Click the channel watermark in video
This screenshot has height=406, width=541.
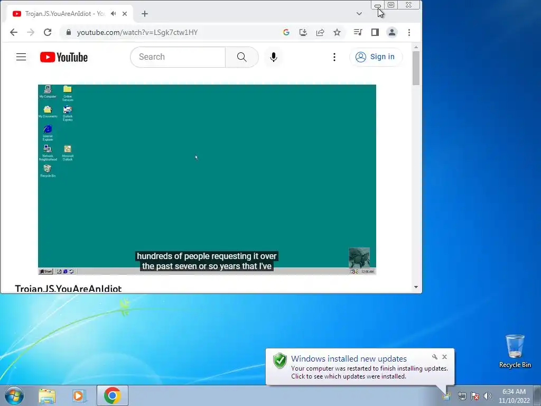pos(359,257)
